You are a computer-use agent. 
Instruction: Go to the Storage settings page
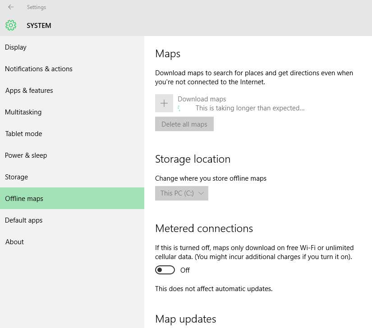(16, 177)
